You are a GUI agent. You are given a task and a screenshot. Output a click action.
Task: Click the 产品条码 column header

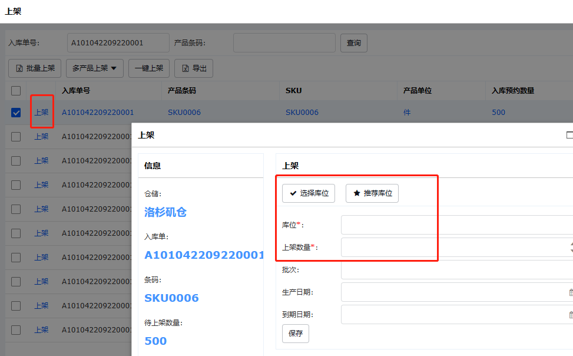(x=182, y=91)
